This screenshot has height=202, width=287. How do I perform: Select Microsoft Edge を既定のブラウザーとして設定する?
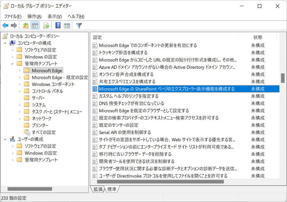(x=186, y=111)
